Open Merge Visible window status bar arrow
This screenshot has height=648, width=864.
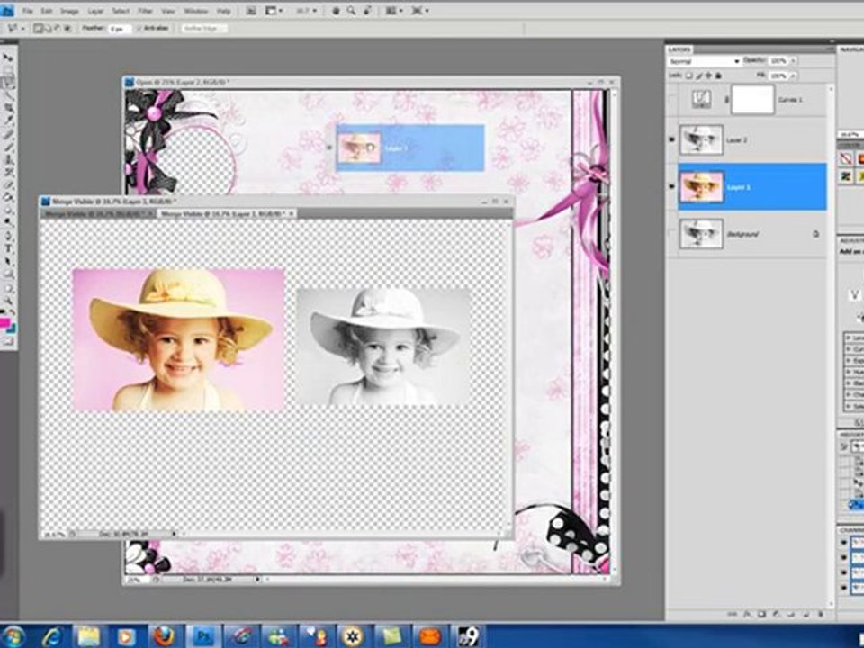(x=174, y=534)
